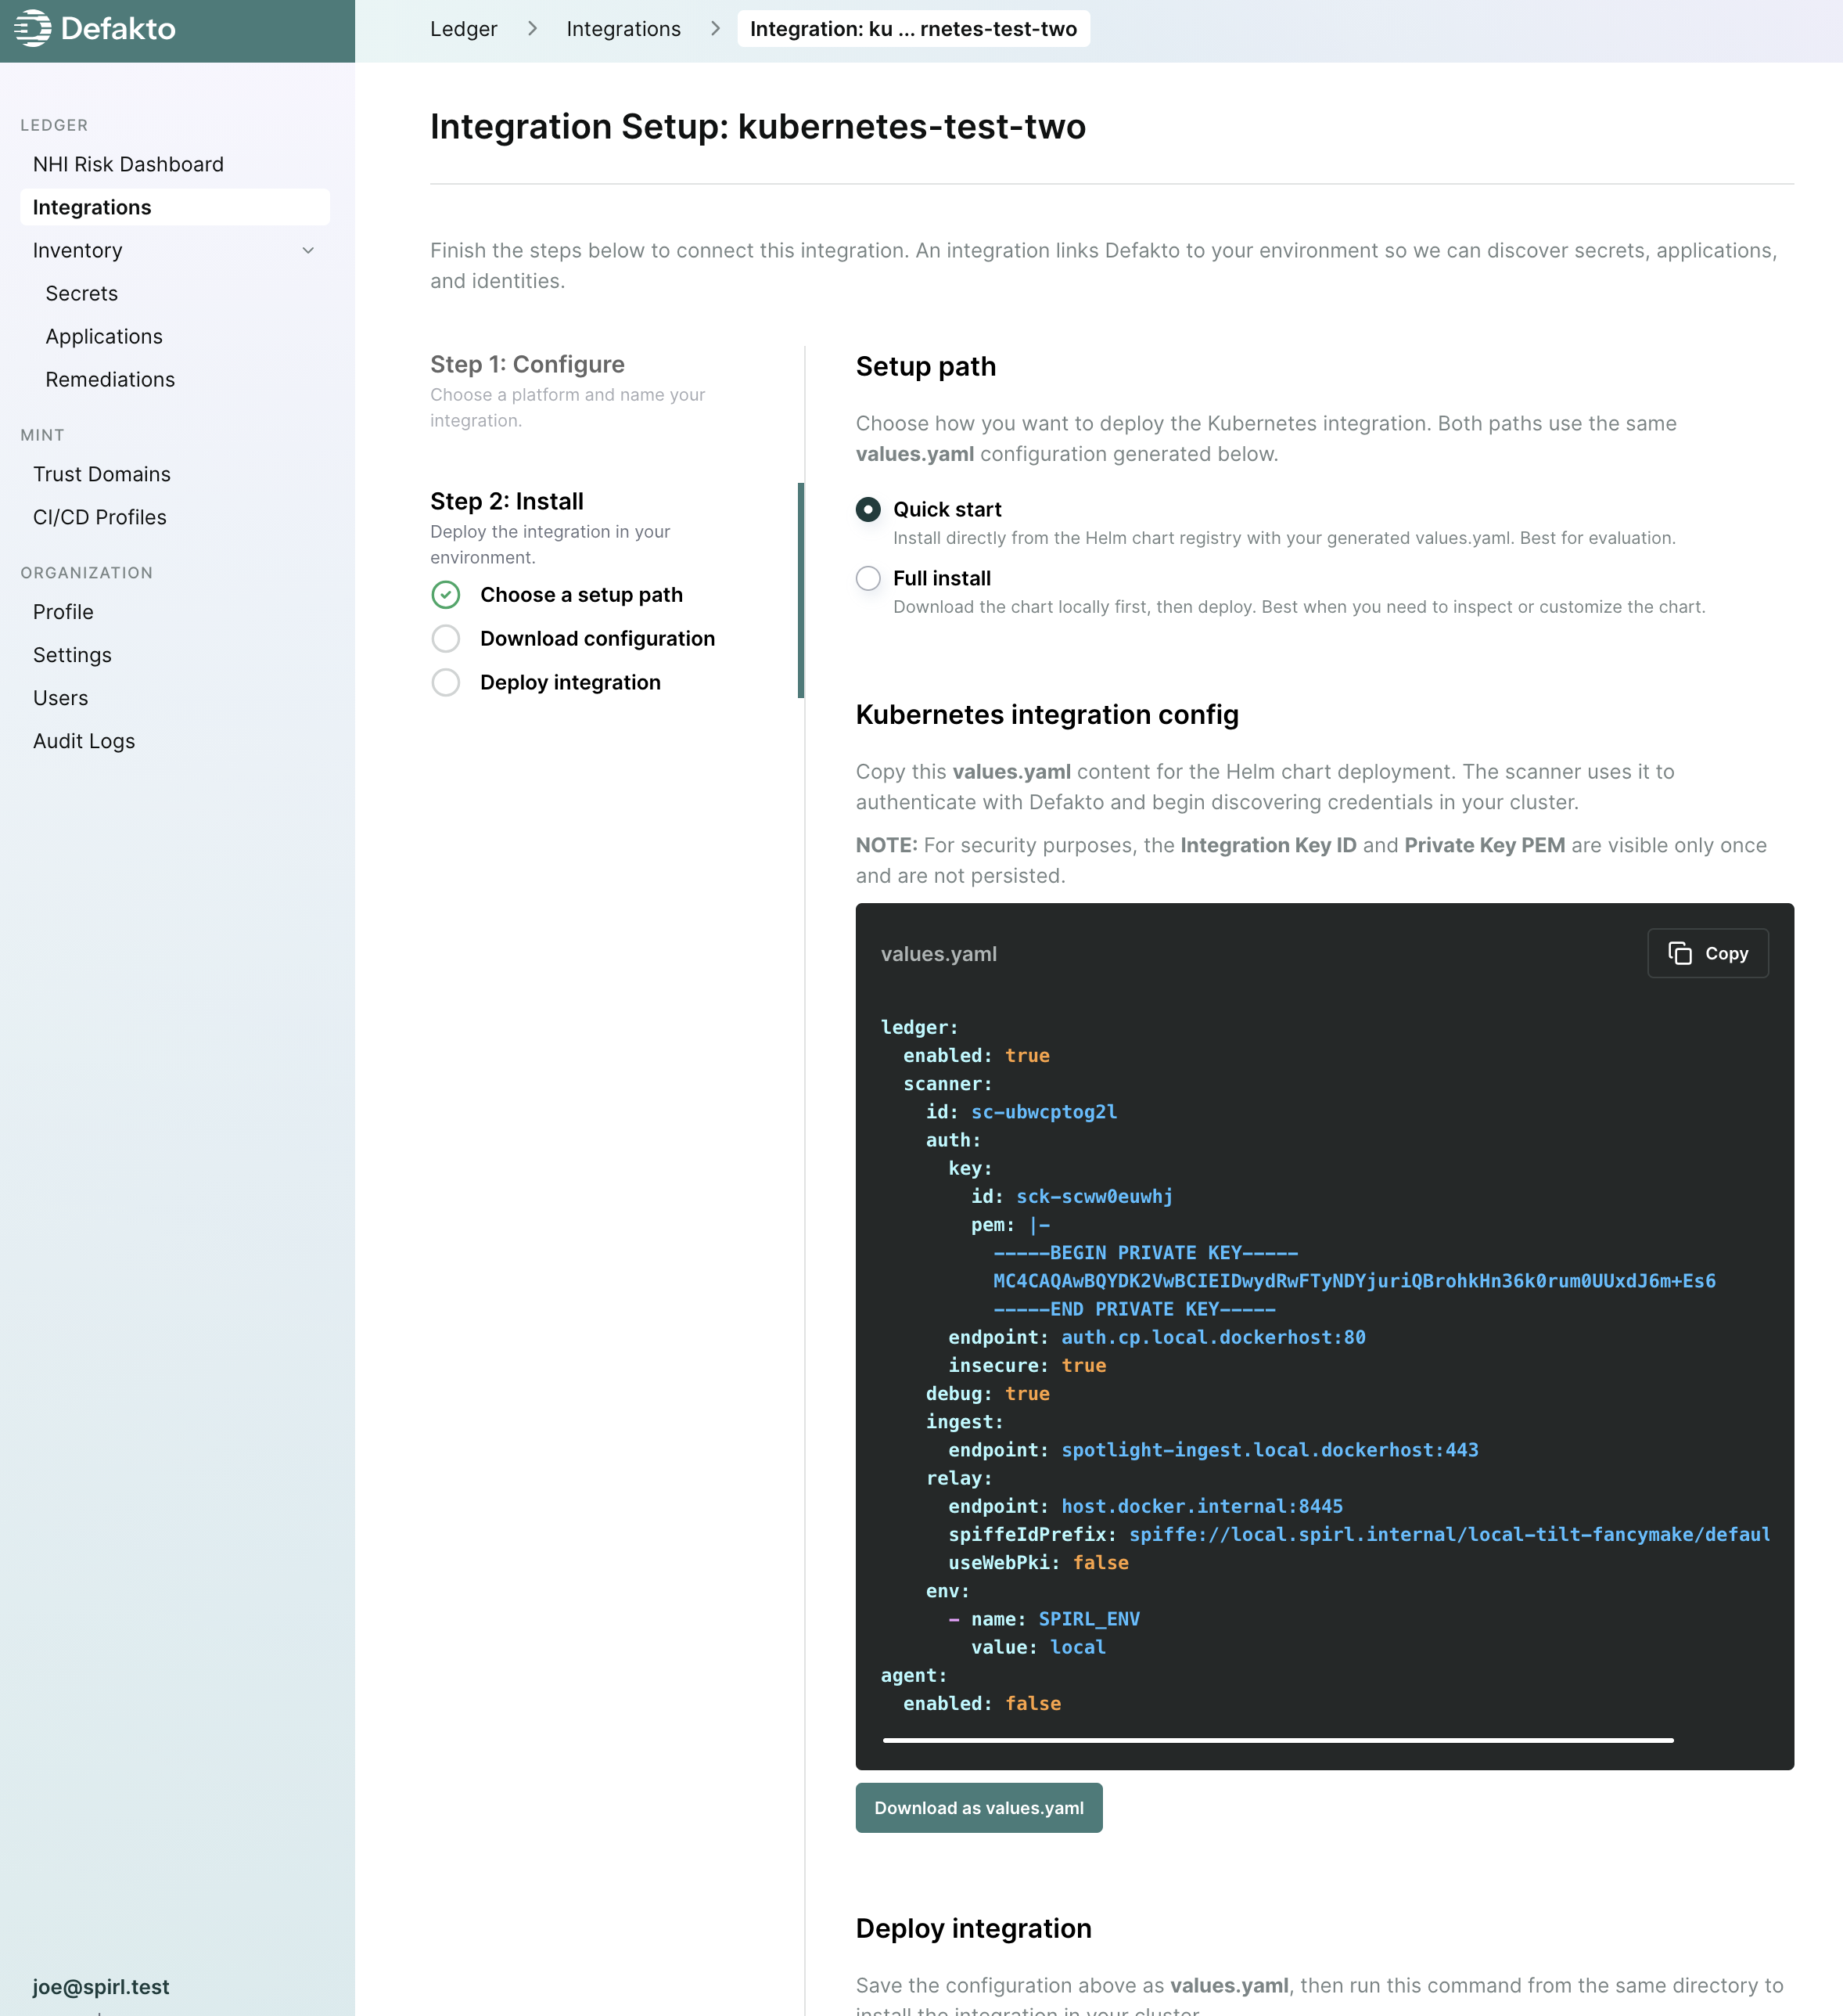Screen dimensions: 1843x2016
Task: Go to Secrets in sidebar
Action: [x=175, y=294]
